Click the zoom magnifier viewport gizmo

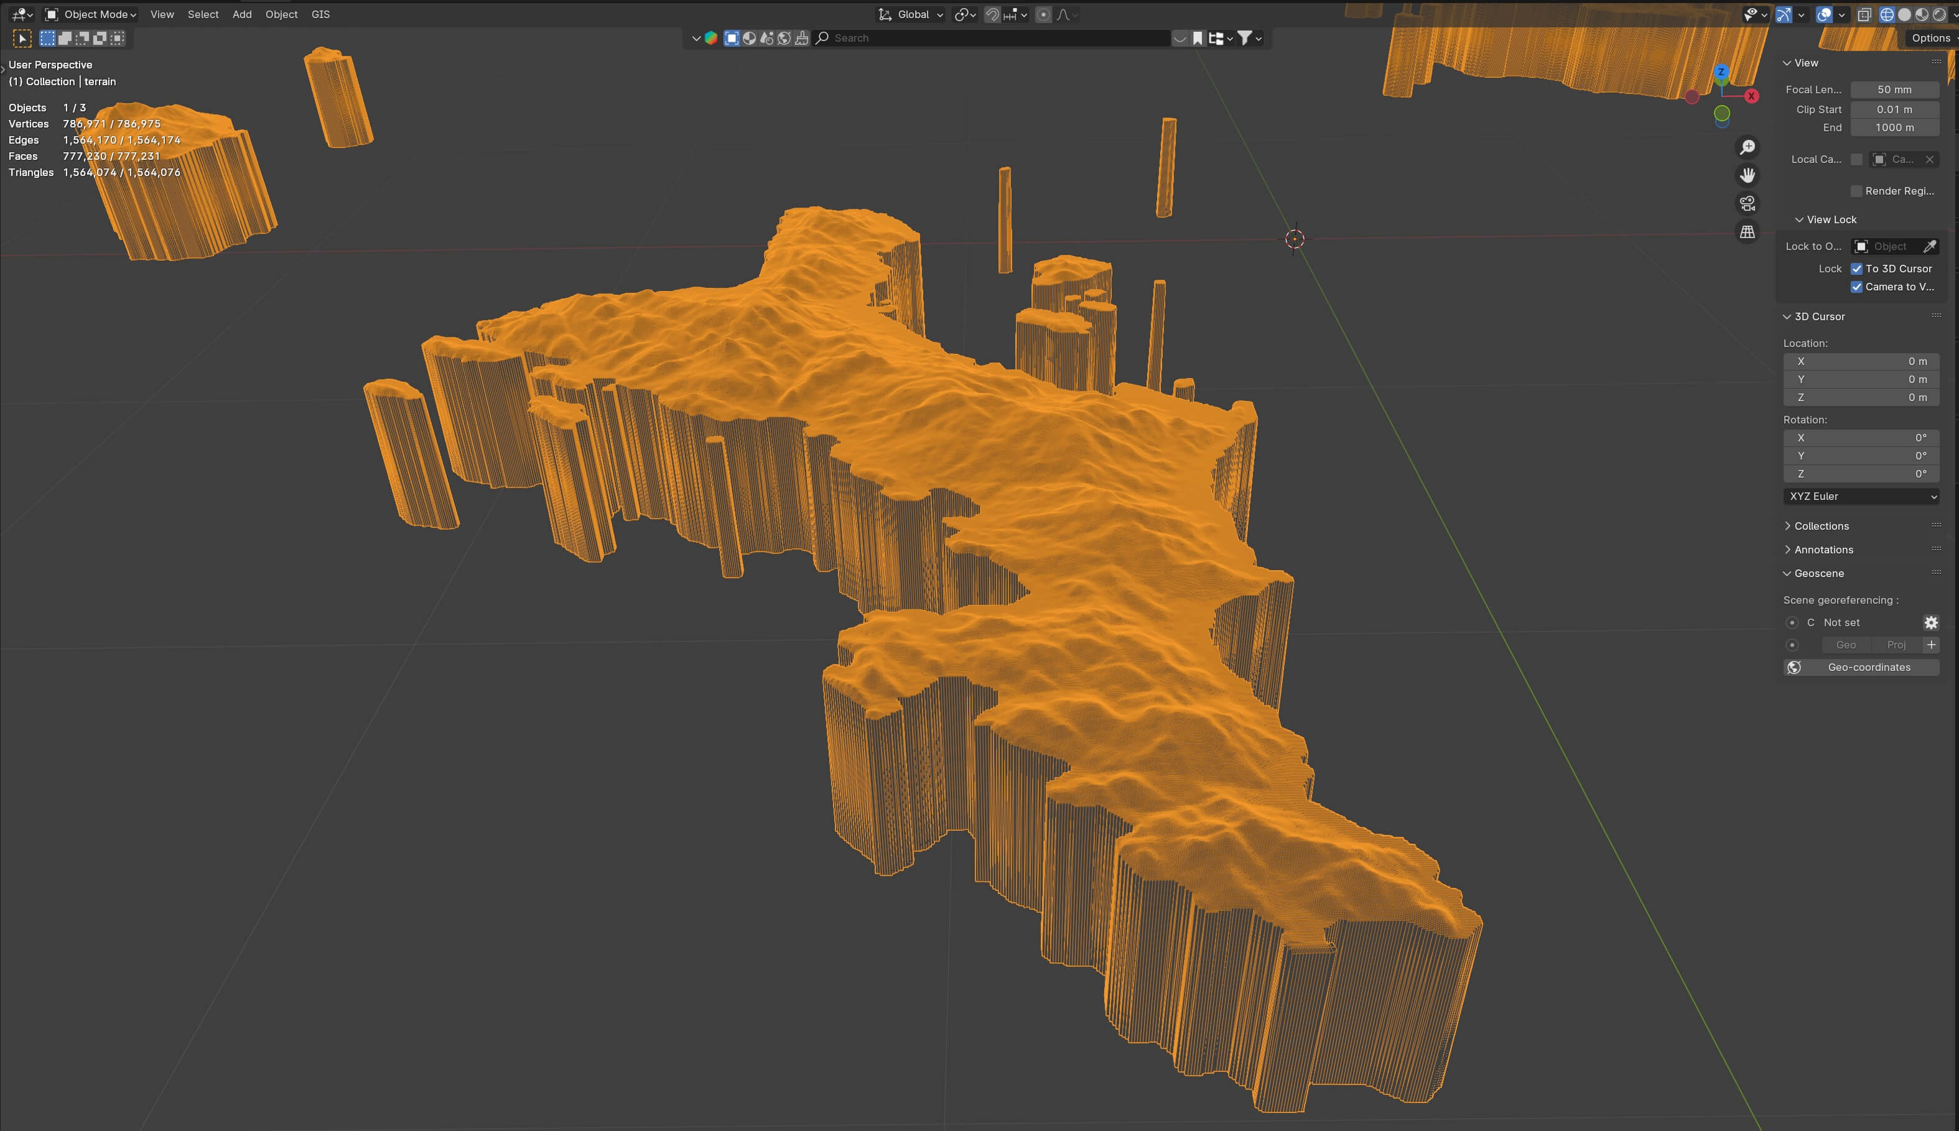1747,147
